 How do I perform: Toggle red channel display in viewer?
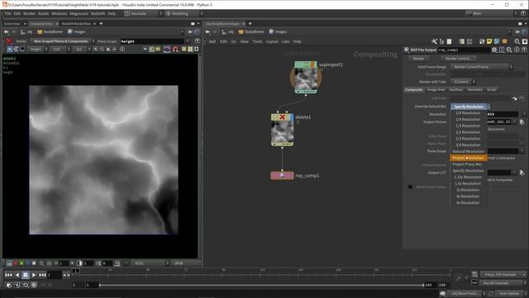coord(15,263)
